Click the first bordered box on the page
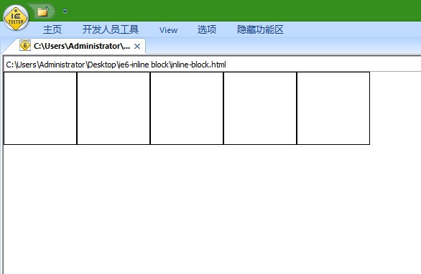The width and height of the screenshot is (421, 274). pos(40,108)
